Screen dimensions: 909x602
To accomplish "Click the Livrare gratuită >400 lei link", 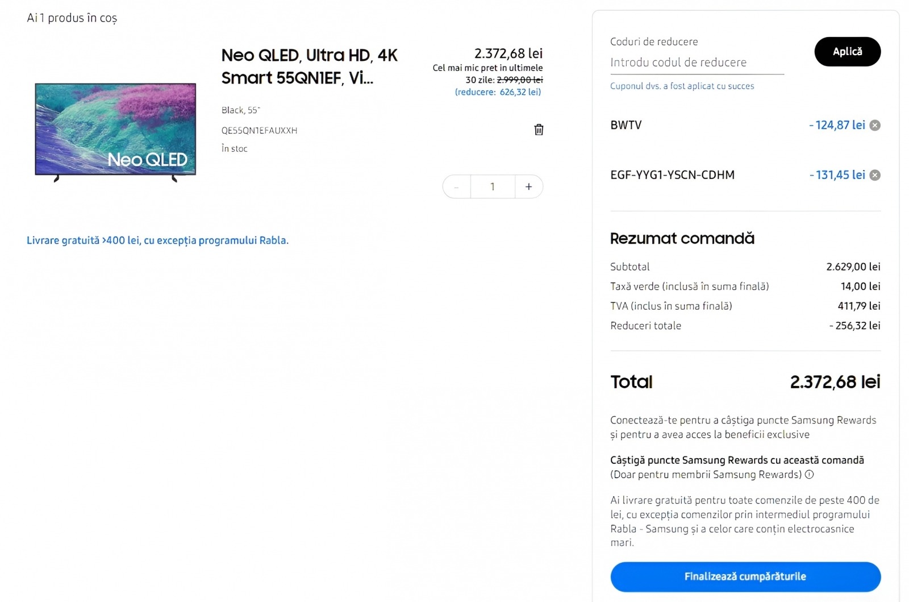I will 157,240.
